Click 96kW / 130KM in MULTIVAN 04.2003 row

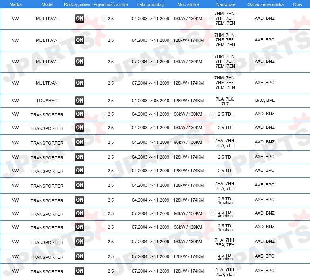[188, 19]
